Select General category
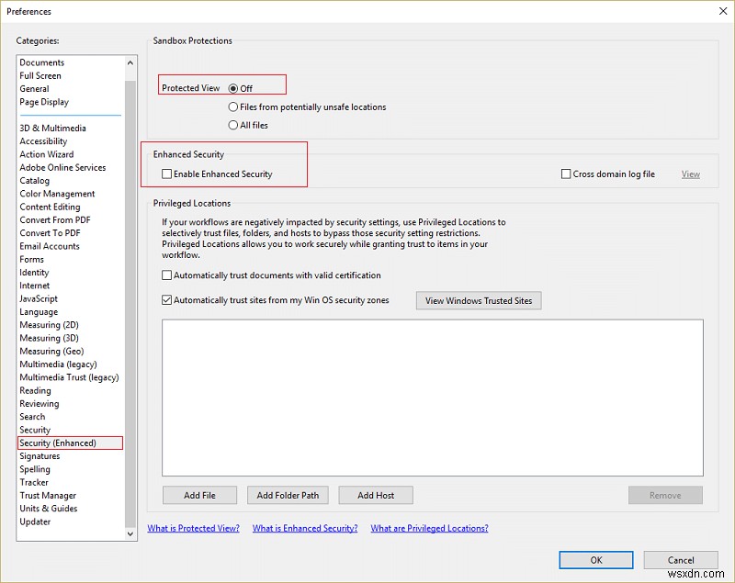735x583 pixels. pos(34,88)
